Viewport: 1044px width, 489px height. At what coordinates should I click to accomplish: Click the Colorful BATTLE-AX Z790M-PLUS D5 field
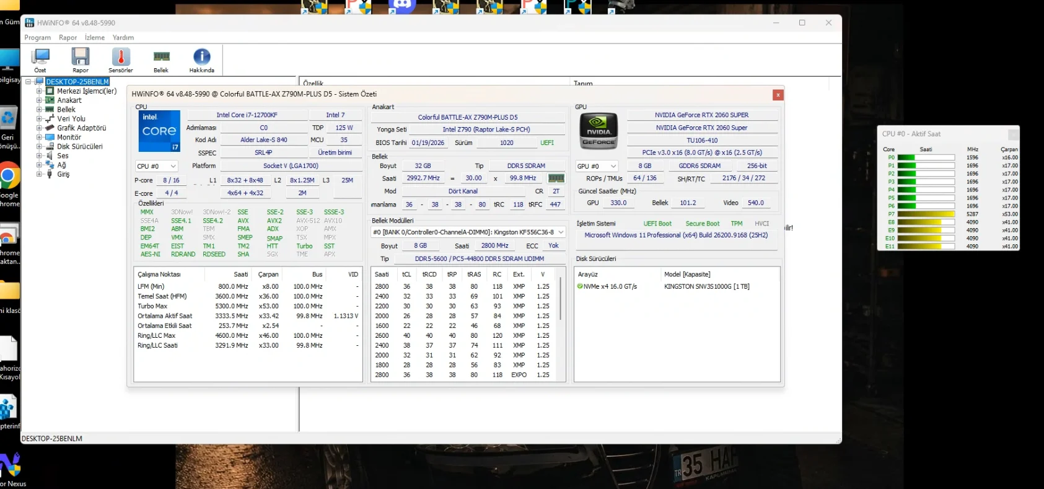pos(468,117)
